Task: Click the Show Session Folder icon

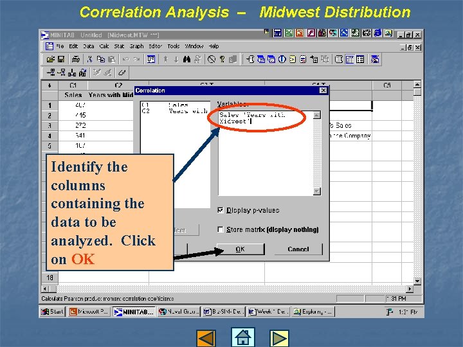Action: (x=250, y=59)
